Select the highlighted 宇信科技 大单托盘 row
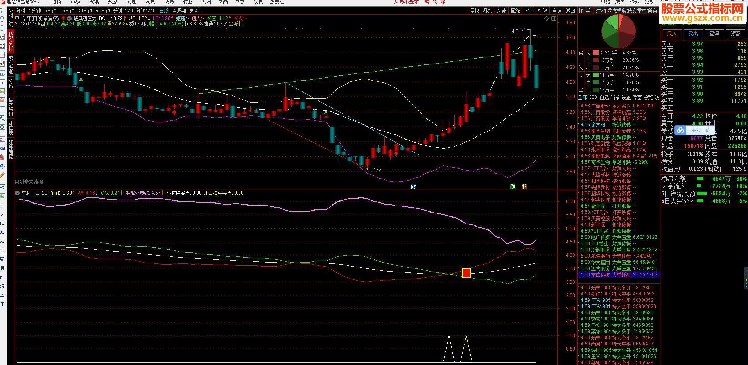This screenshot has width=748, height=365. tap(618, 275)
